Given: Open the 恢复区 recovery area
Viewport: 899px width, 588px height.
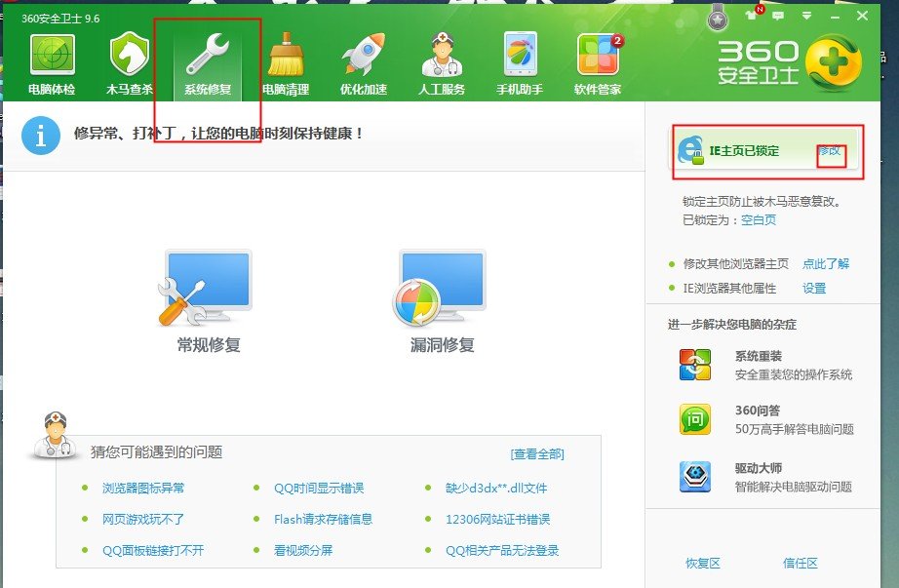Looking at the screenshot, I should (704, 564).
